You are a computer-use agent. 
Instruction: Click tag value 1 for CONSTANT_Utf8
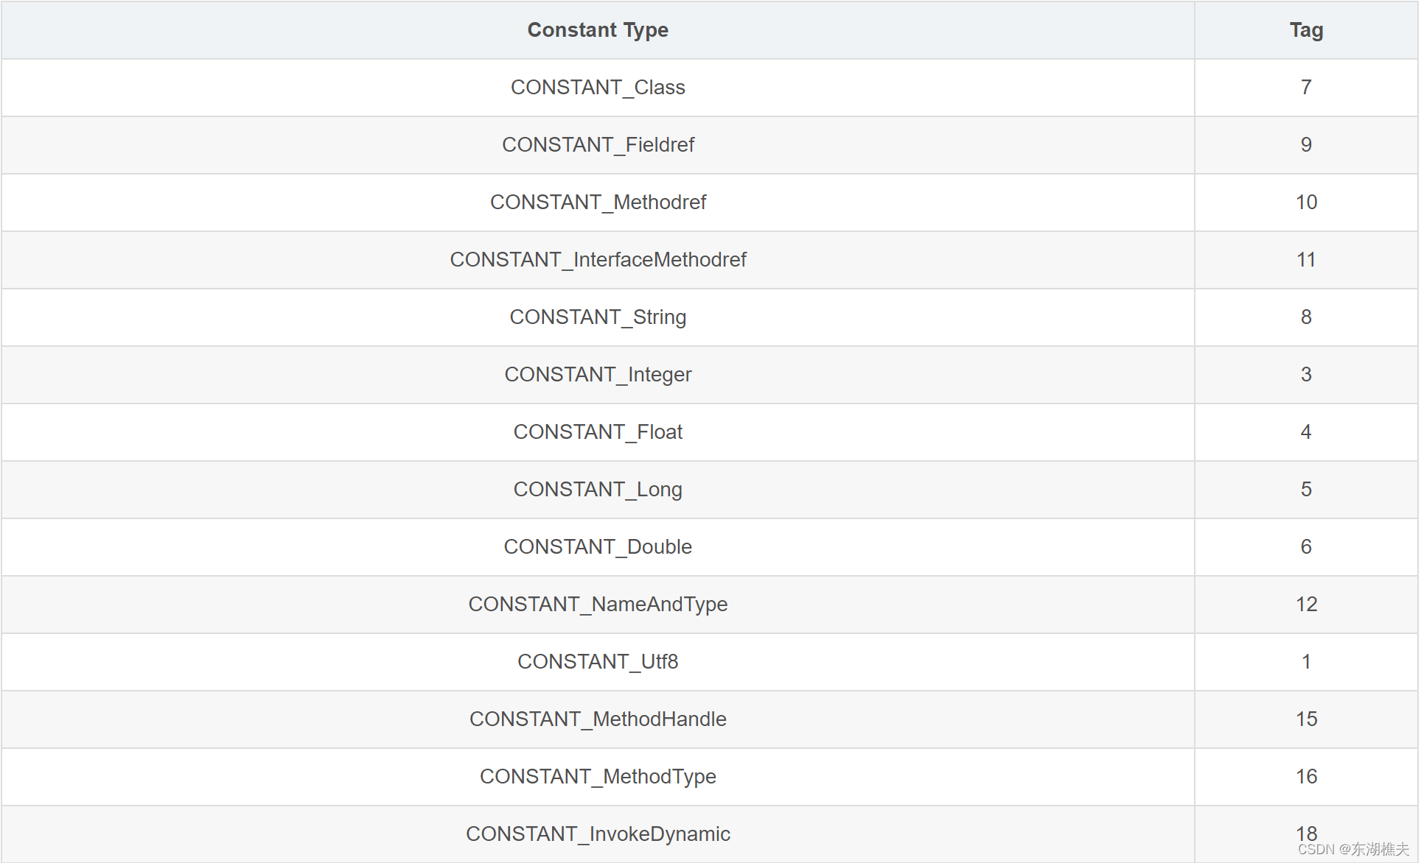coord(1306,662)
